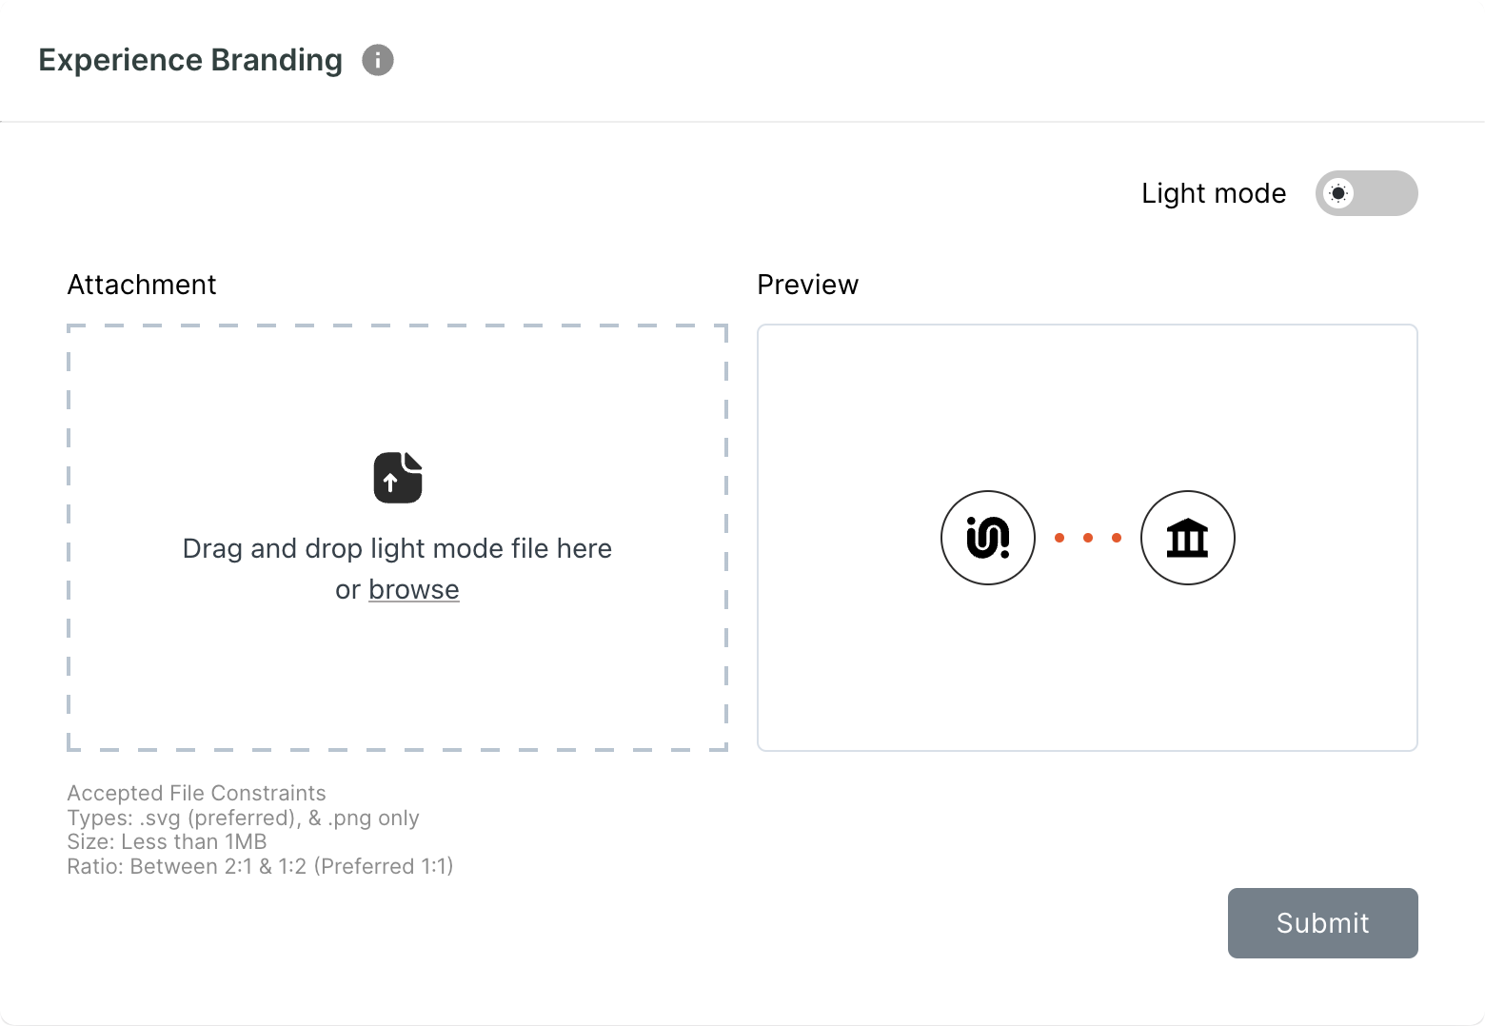This screenshot has height=1026, width=1485.
Task: Toggle the Light mode switch
Action: click(1366, 193)
